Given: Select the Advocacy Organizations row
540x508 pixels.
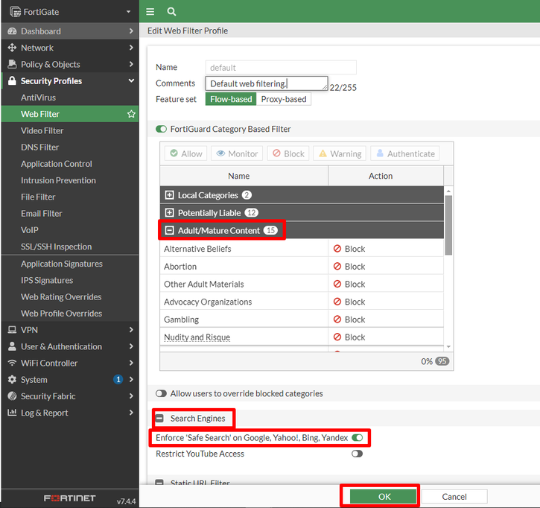Looking at the screenshot, I should (x=302, y=302).
